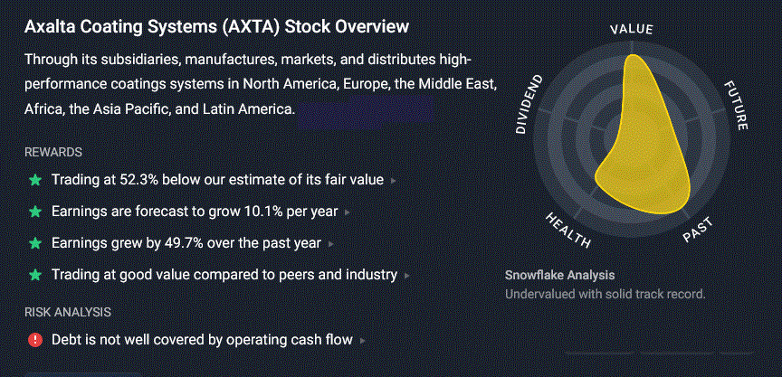Screen dimensions: 782x377
Task: Click the green star beside fair value reward
Action: coord(35,180)
